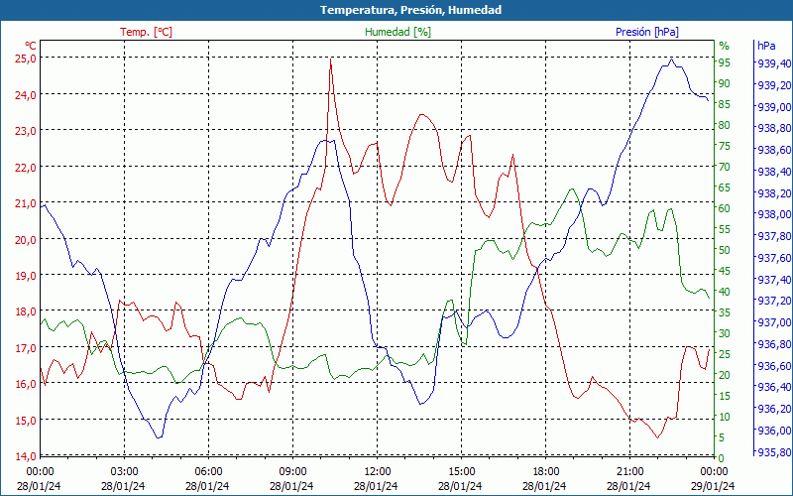Click the '937,00' pressure axis value
The width and height of the screenshot is (793, 496).
pyautogui.click(x=774, y=322)
